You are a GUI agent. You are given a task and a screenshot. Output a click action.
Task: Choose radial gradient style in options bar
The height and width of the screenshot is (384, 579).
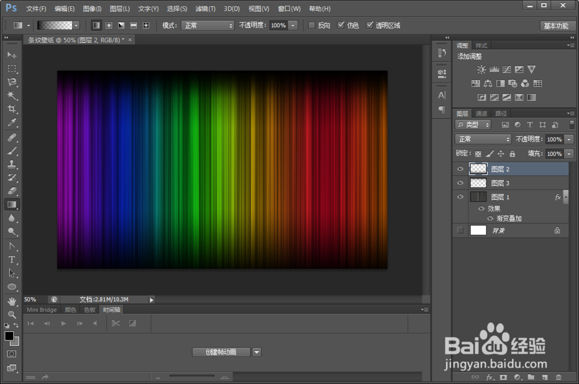109,25
